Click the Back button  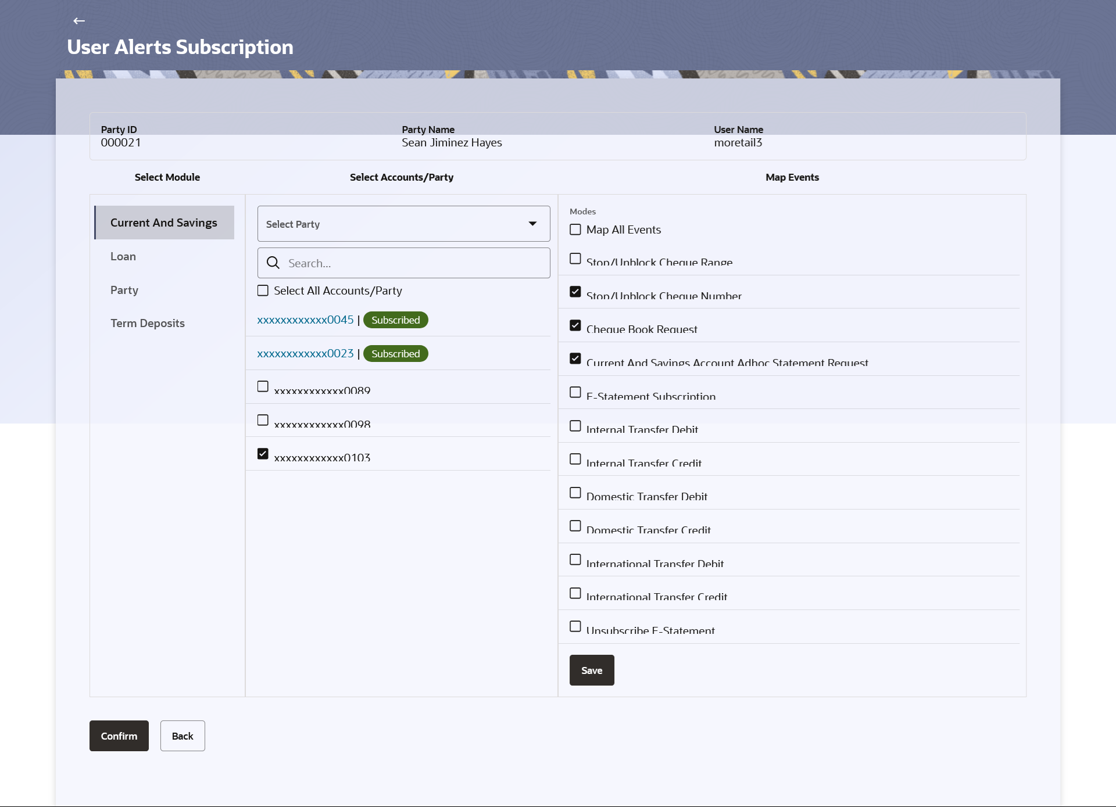tap(183, 736)
